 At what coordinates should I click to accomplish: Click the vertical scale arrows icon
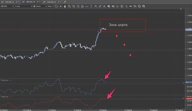[91, 6]
